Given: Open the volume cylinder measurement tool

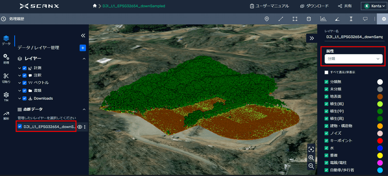Looking at the screenshot, I should click(x=308, y=19).
